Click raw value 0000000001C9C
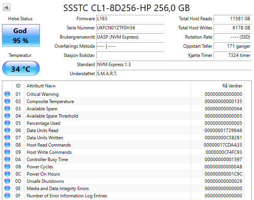Image resolution: width=254 pixels, height=200 pixels. coord(224,174)
